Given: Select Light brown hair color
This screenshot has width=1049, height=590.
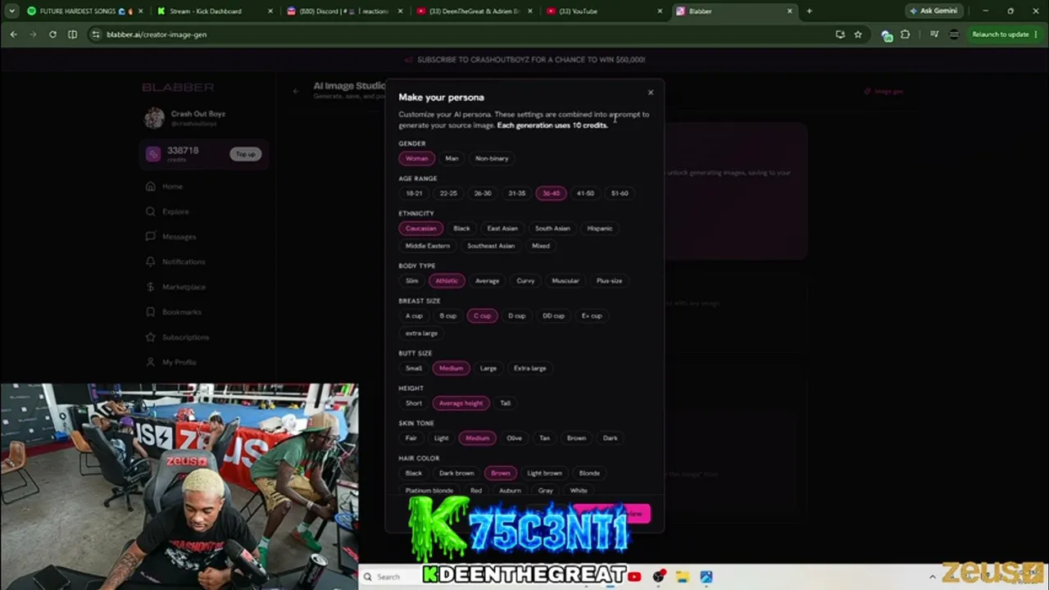Looking at the screenshot, I should coord(544,474).
